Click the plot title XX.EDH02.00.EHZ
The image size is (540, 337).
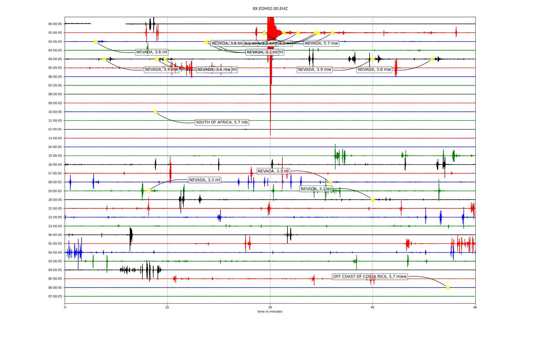pos(270,9)
